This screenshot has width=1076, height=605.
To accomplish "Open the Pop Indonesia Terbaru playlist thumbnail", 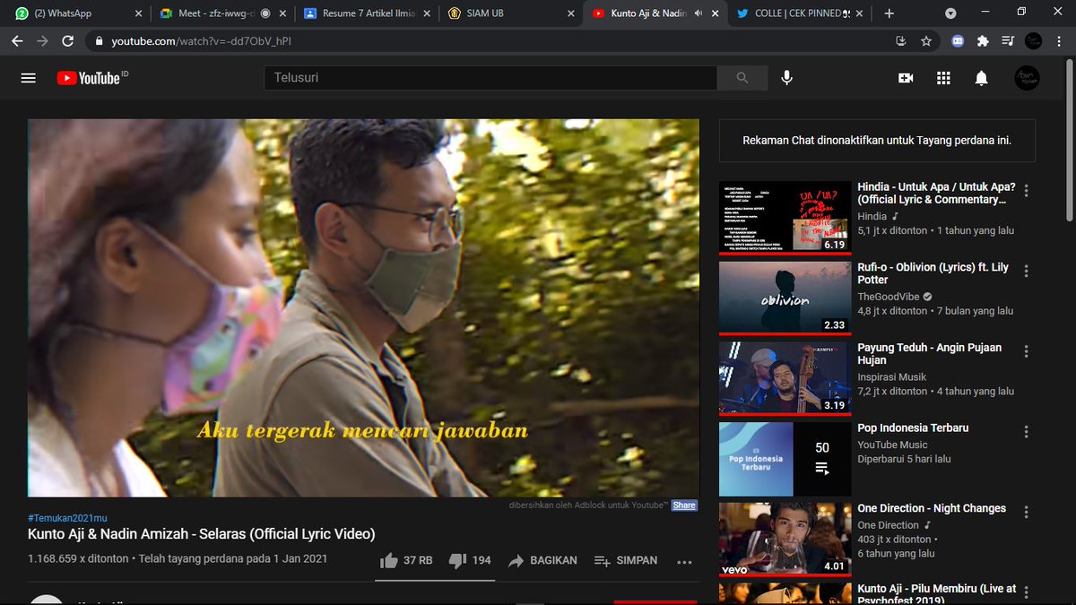I will (x=785, y=459).
